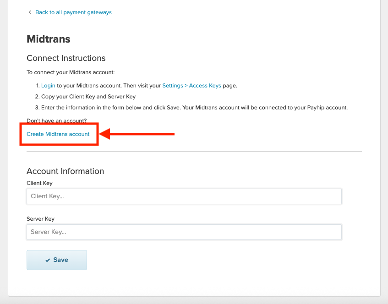Click the Connect Instructions heading
Screen dimensions: 388x304
click(x=66, y=58)
